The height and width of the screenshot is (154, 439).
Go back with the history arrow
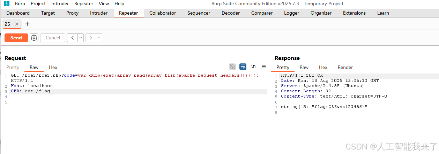click(72, 38)
